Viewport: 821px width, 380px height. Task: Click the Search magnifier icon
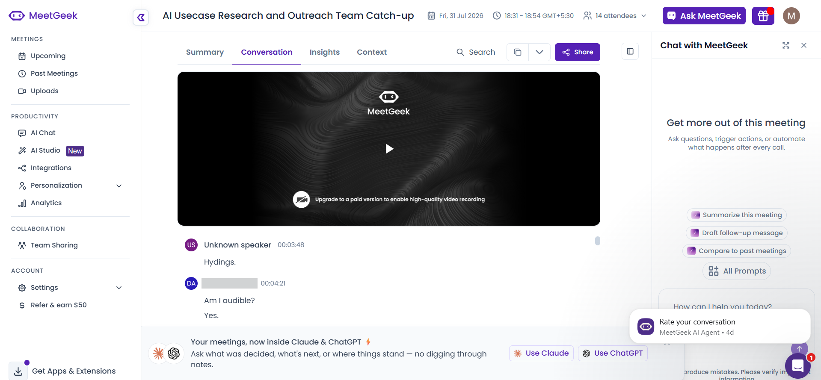460,52
